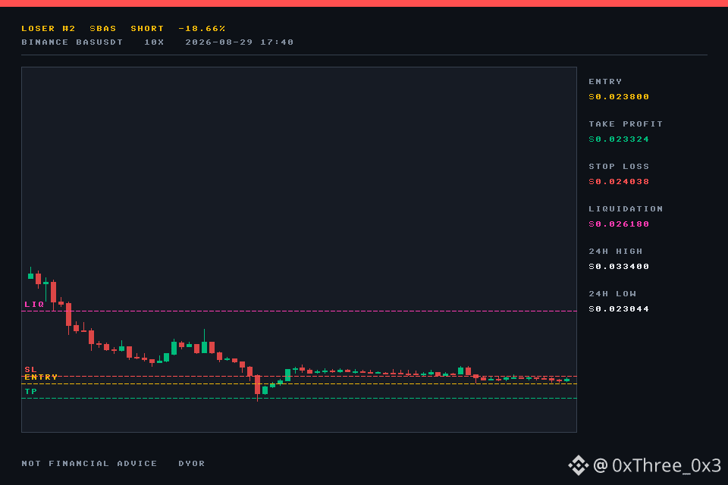Click the TAKE PROFIT heading
Viewport: 728px width, 485px height.
626,124
